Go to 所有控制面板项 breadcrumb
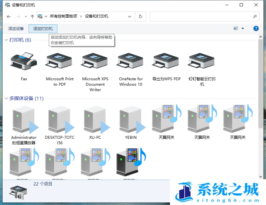 pyautogui.click(x=64, y=17)
